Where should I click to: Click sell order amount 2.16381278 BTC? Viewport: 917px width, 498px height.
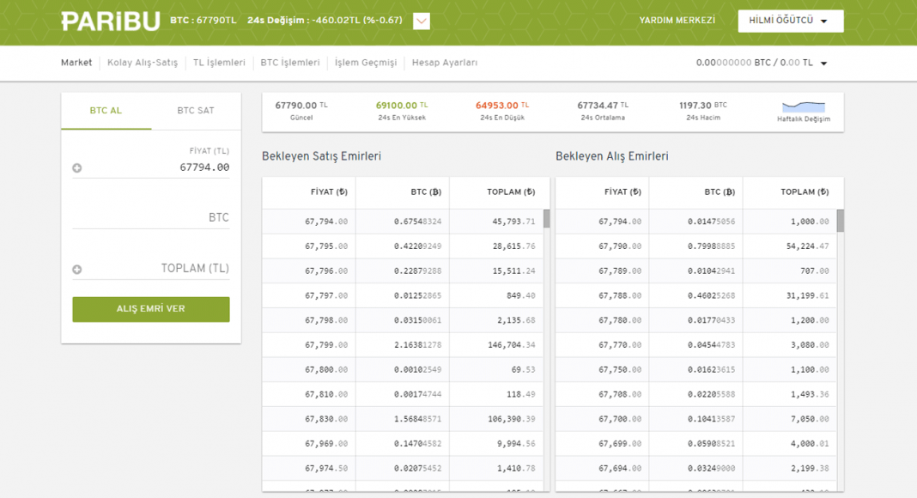[417, 345]
